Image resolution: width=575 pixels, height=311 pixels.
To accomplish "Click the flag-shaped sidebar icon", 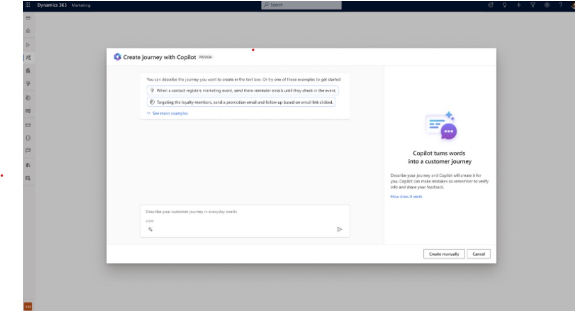I will [x=28, y=84].
